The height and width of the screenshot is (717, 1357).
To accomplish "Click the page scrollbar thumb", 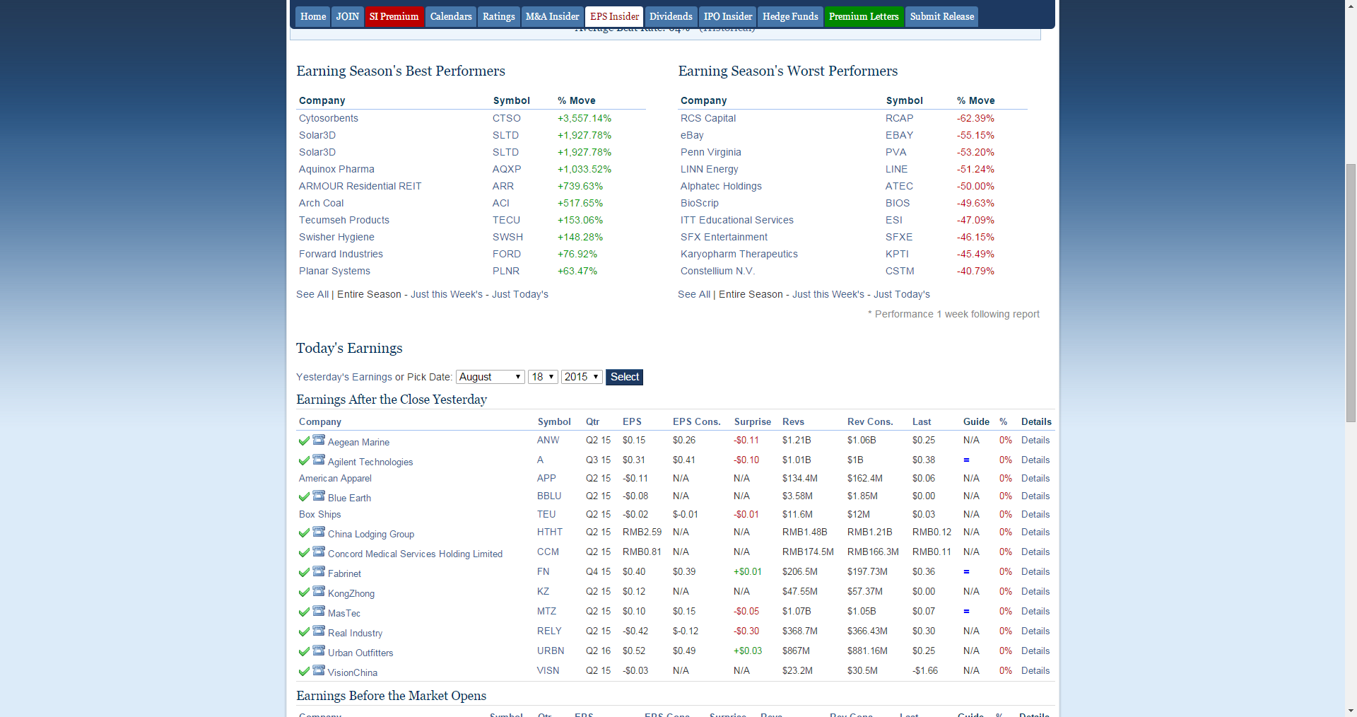I will 1351,293.
